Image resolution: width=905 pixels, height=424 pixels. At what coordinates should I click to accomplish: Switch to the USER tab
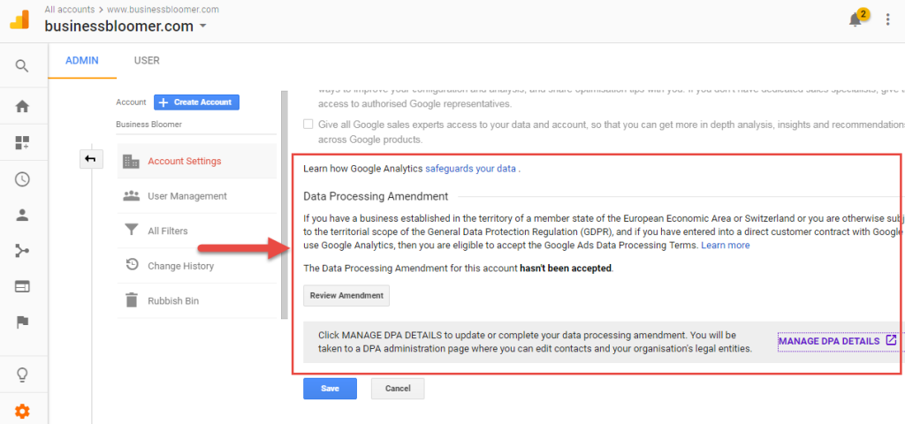coord(147,61)
